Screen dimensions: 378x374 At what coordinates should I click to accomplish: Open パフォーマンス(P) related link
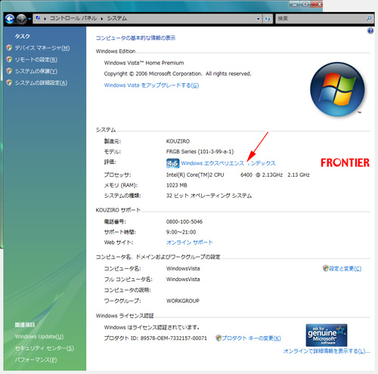[36, 360]
